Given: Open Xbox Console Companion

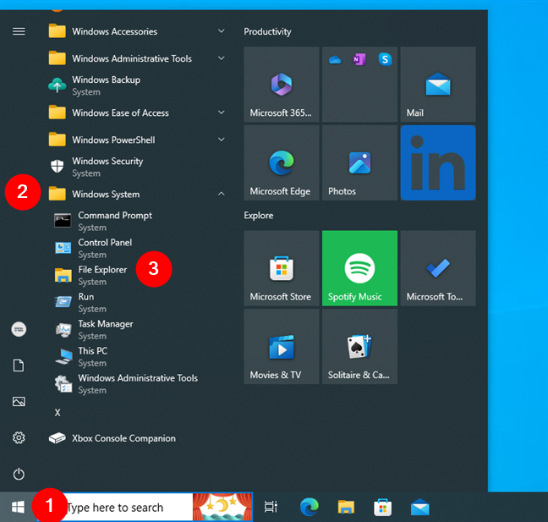Looking at the screenshot, I should click(137, 438).
